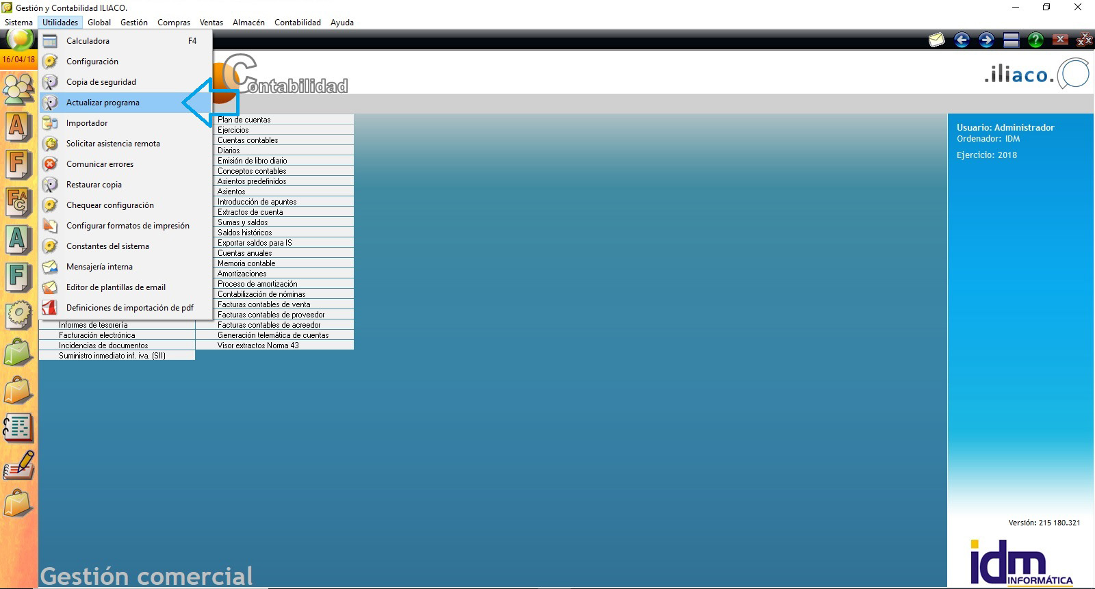The width and height of the screenshot is (1095, 589).
Task: Close the open Utilidades menu in the menu bar
Action: pos(60,23)
